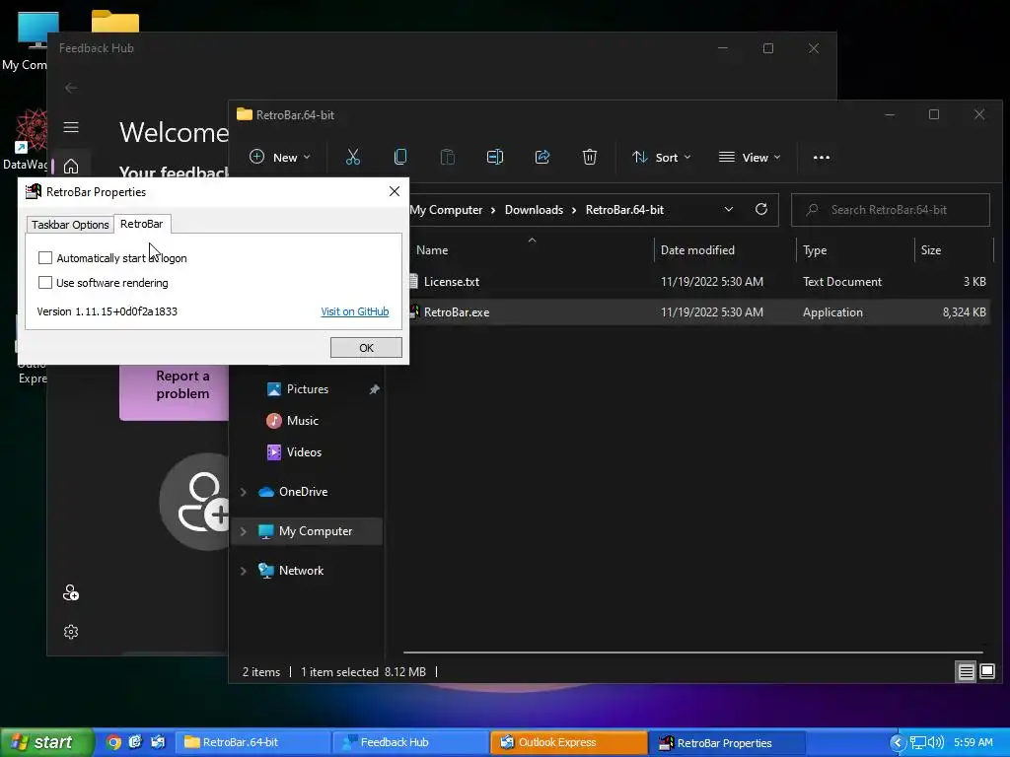This screenshot has width=1010, height=757.
Task: Select Network in navigation pane
Action: click(x=301, y=571)
